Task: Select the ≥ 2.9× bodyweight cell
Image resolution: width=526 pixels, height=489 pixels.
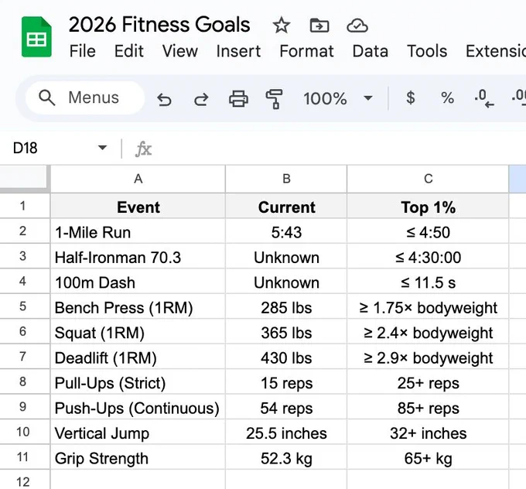Action: [428, 357]
